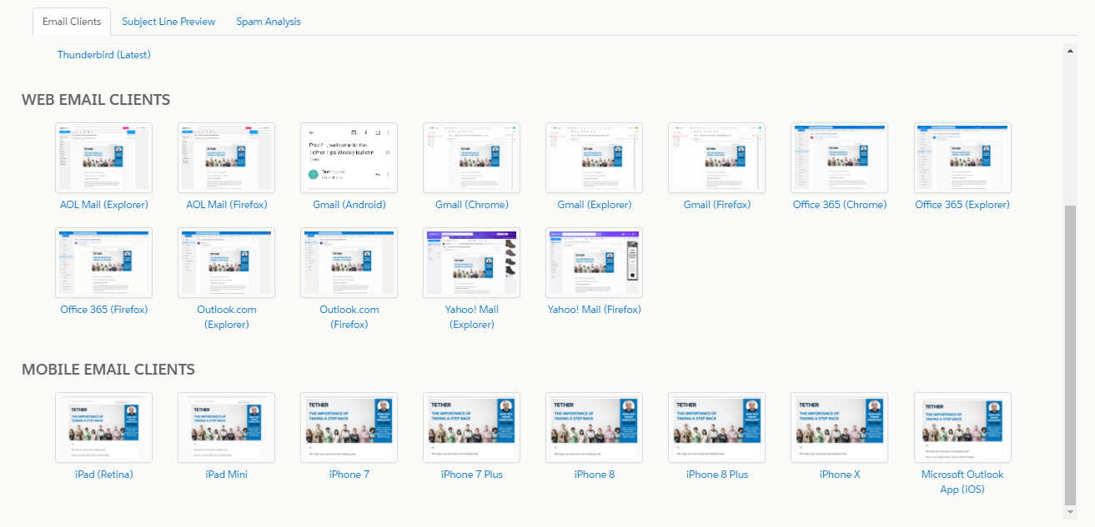Click the Gmail (Android) preview thumbnail
This screenshot has width=1095, height=527.
coord(349,157)
